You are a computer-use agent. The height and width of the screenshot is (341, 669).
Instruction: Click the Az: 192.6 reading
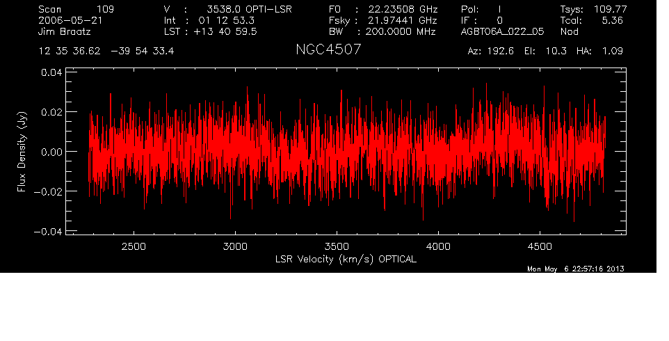tap(491, 51)
